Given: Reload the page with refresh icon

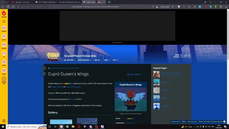Looking at the screenshot, I should click(13, 7).
